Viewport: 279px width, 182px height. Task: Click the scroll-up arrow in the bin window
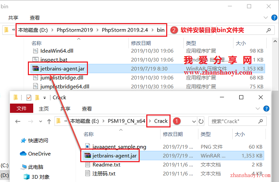[x=275, y=41]
